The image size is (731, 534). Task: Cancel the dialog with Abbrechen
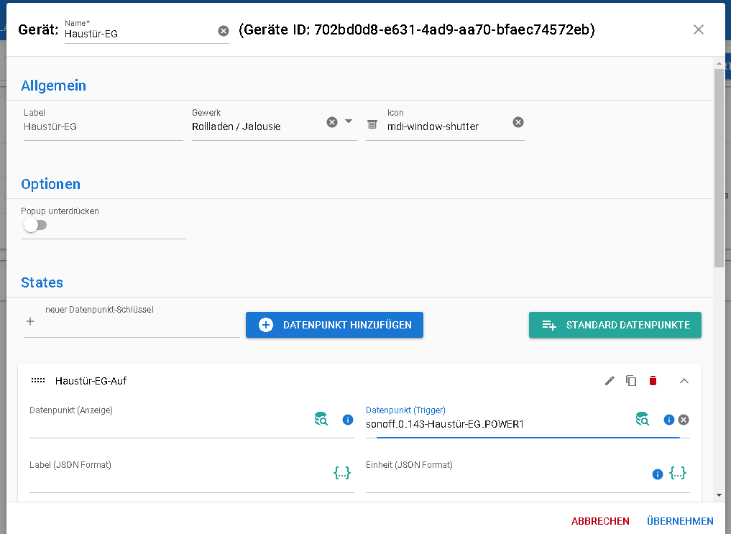coord(600,521)
